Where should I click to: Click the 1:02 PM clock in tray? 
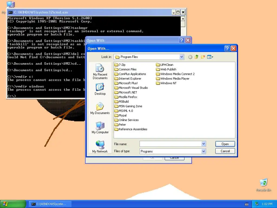tap(267, 204)
